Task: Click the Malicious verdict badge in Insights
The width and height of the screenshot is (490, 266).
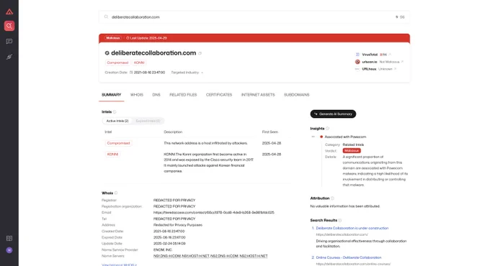Action: (352, 151)
